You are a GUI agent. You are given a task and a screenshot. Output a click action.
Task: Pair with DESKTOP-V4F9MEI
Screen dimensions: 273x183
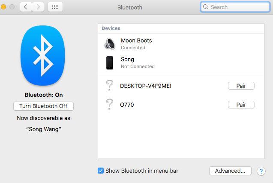click(241, 86)
